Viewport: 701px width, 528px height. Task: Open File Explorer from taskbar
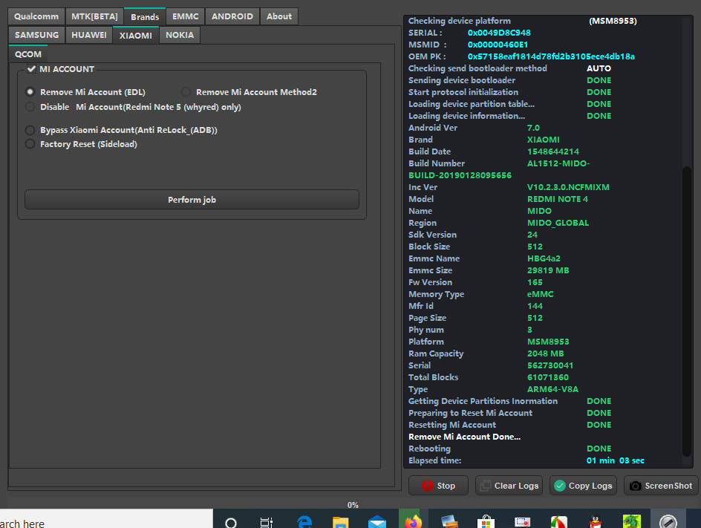(341, 522)
